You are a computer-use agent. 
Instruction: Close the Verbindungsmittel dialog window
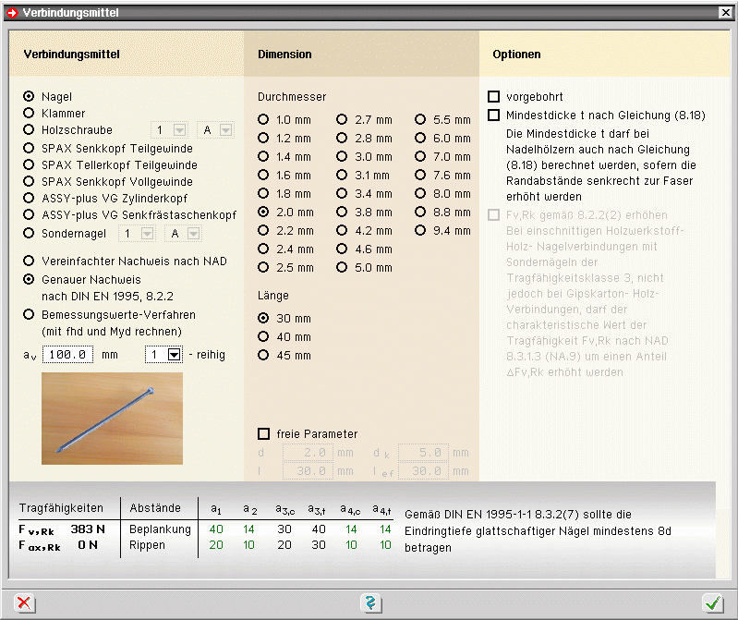coord(725,12)
